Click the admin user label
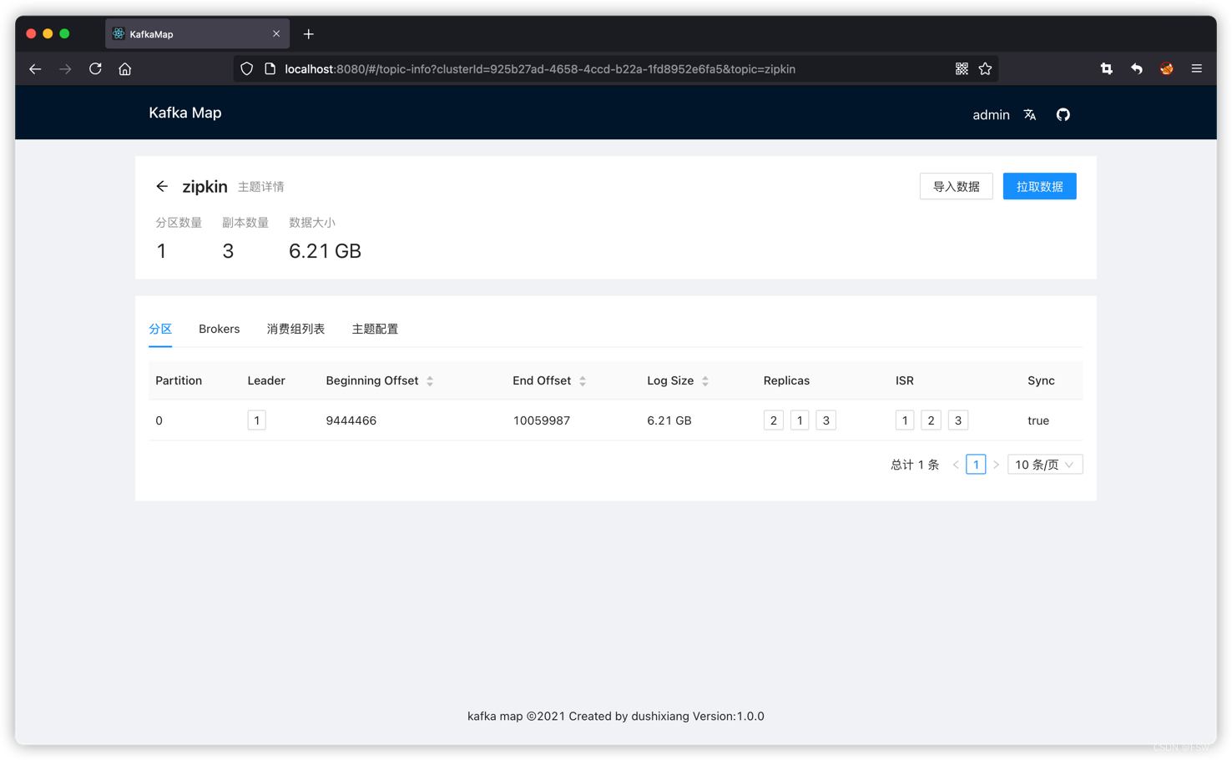The height and width of the screenshot is (760, 1232). [x=991, y=115]
